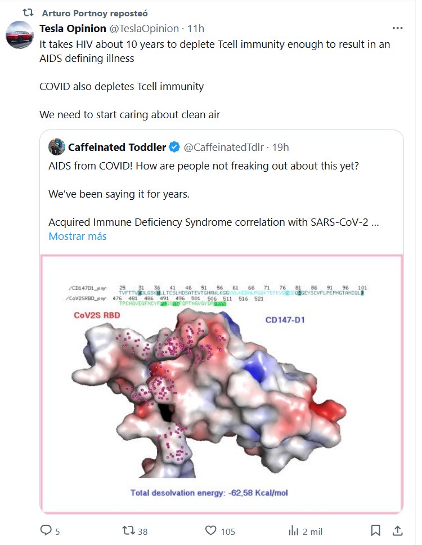Click the @TeslaOpinion handle
Screen dimensions: 422x545
(144, 28)
